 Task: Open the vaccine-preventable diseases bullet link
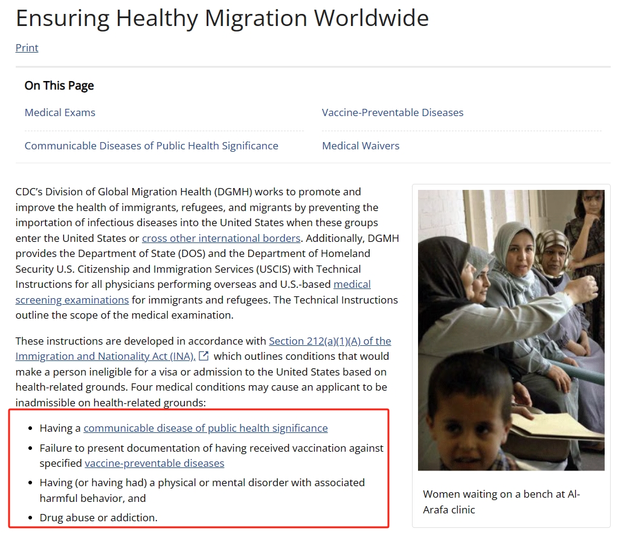coord(155,463)
